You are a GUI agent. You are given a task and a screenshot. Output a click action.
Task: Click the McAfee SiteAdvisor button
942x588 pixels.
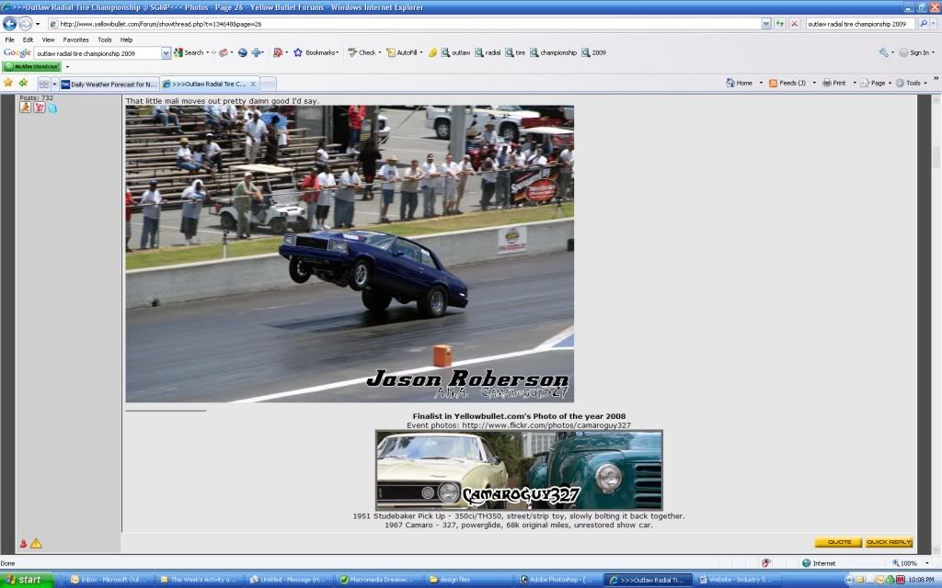(31, 66)
